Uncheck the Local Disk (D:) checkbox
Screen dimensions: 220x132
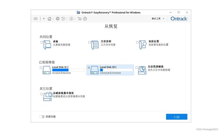pyautogui.click(x=89, y=68)
